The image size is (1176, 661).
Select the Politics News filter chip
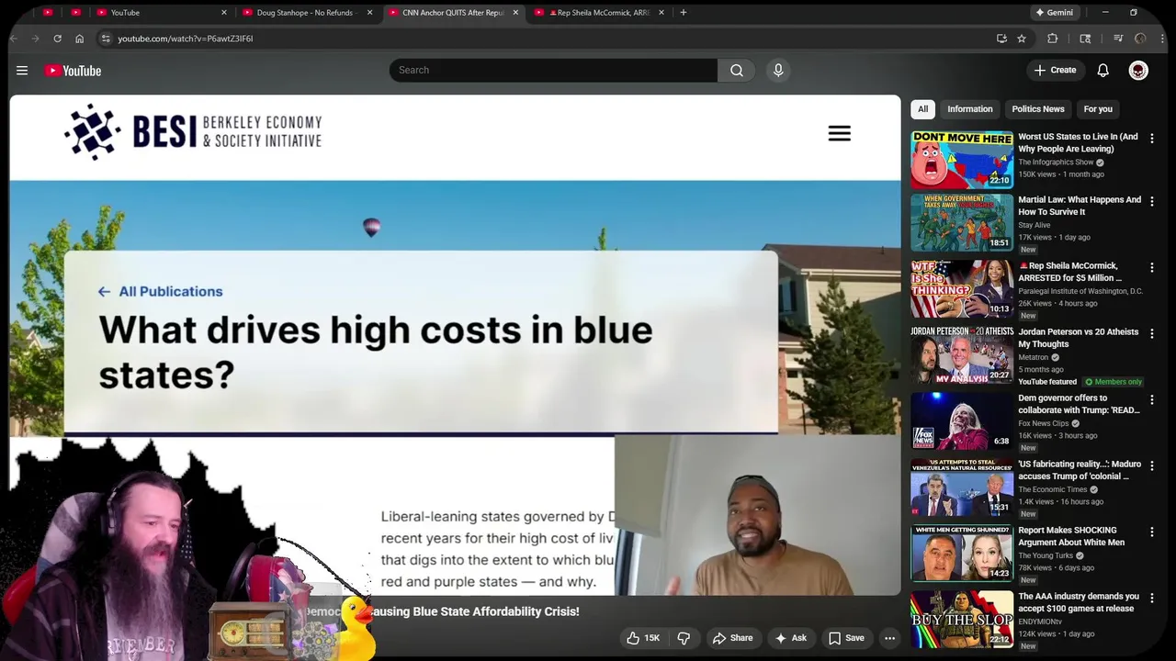tap(1038, 109)
